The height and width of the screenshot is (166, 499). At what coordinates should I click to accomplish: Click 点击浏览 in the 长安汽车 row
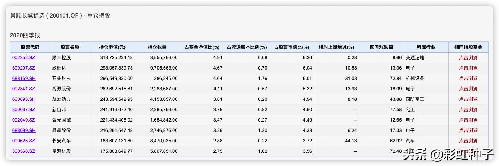click(x=468, y=141)
